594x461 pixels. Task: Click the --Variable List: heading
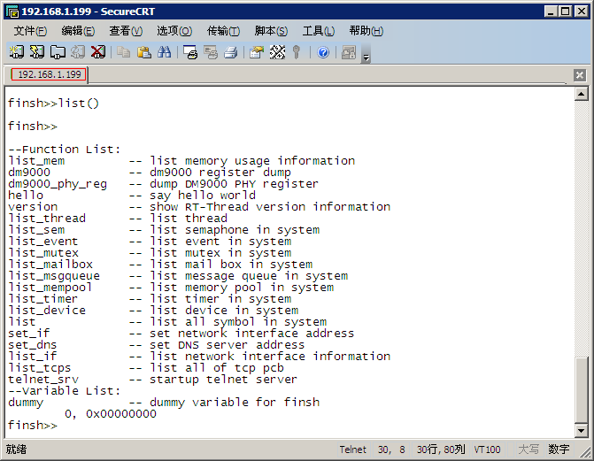click(65, 391)
